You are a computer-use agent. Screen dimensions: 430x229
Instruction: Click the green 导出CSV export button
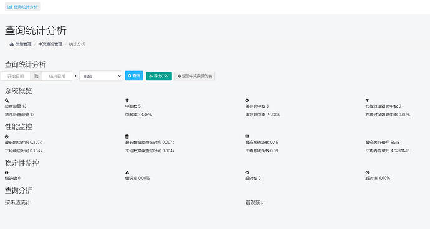coord(159,76)
